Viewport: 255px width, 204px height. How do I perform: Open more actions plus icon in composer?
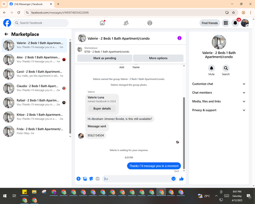pyautogui.click(x=79, y=178)
